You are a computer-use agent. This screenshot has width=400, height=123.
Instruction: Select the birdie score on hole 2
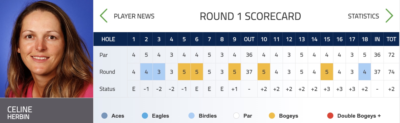[x=146, y=72]
